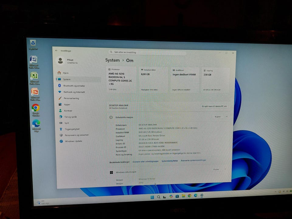The height and width of the screenshot is (219, 292).
Task: Open the 'Avanserte systeminnstillinger' link
Action: (x=193, y=160)
